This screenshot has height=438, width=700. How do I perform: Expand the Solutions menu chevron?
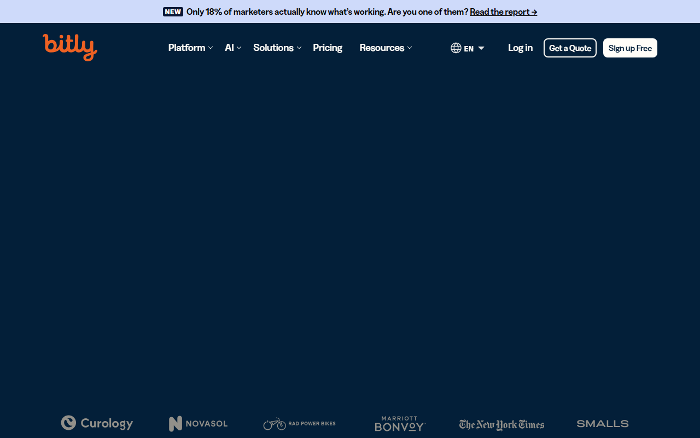point(299,48)
